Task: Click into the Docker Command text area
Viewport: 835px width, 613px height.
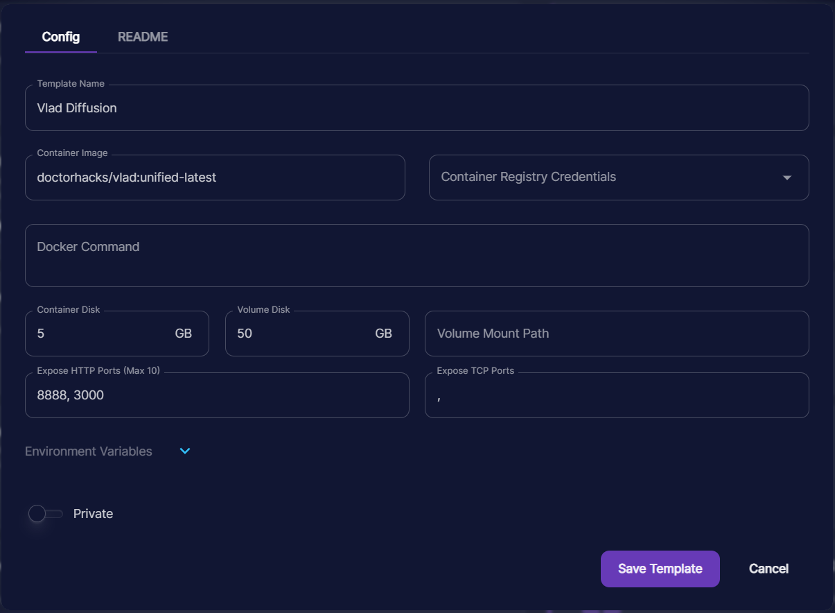Action: pyautogui.click(x=416, y=255)
